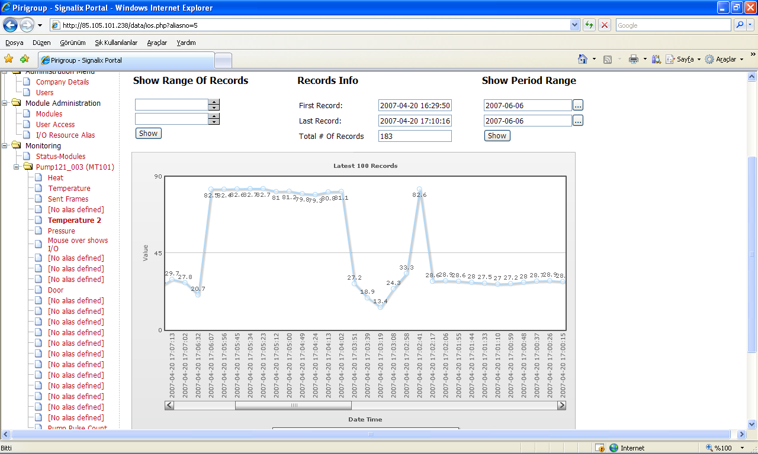Open the Modules tree link
The height and width of the screenshot is (454, 758).
(49, 114)
